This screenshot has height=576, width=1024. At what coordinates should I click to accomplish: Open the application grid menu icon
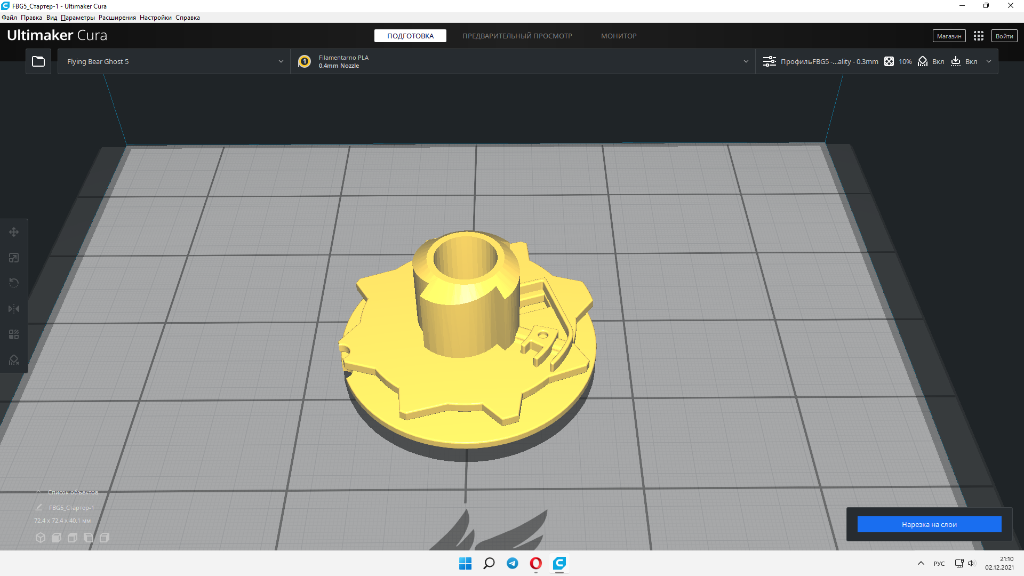click(978, 36)
